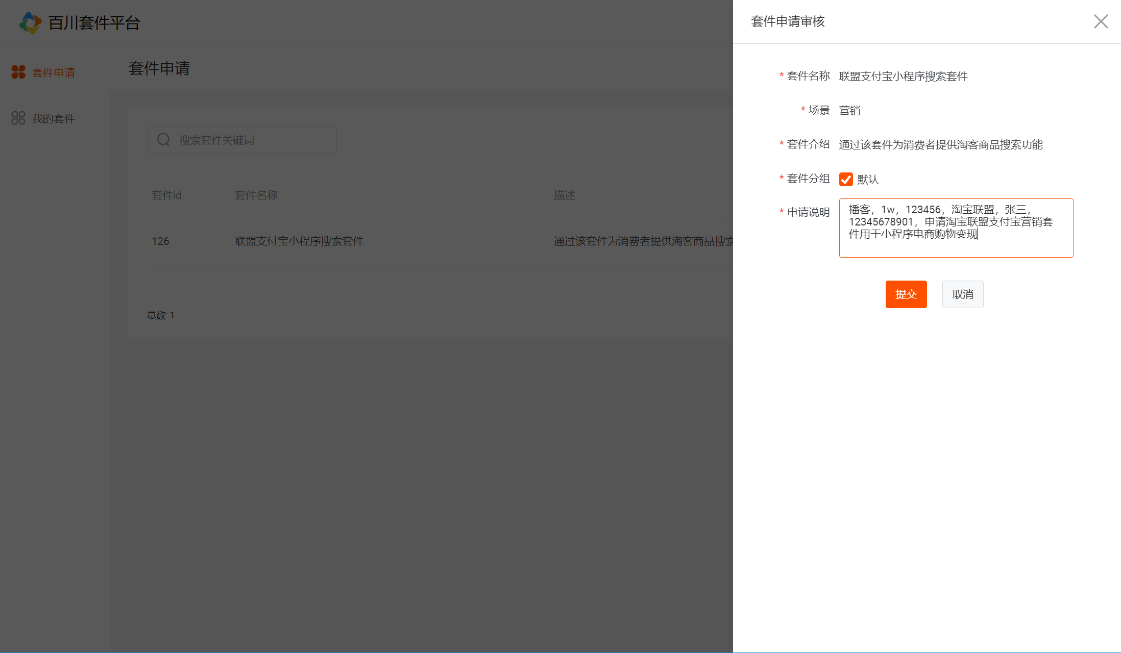The image size is (1121, 653).
Task: Click the search magnifier icon
Action: pyautogui.click(x=163, y=140)
